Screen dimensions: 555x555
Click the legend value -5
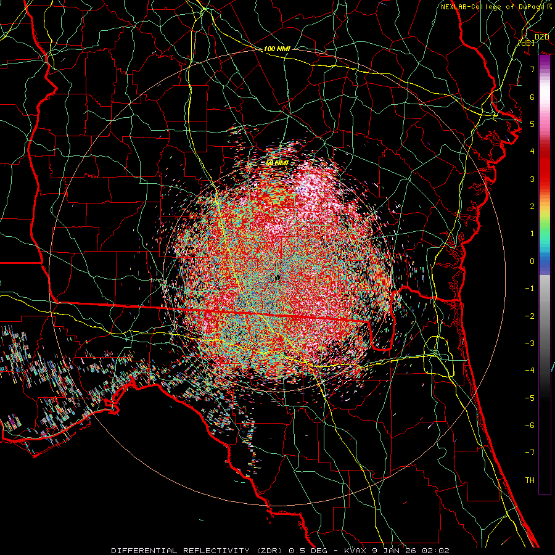coord(530,398)
